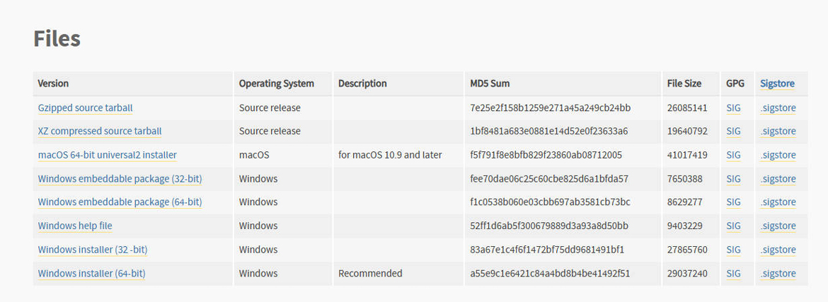
Task: Open the Sigstore column header link
Action: pos(777,83)
